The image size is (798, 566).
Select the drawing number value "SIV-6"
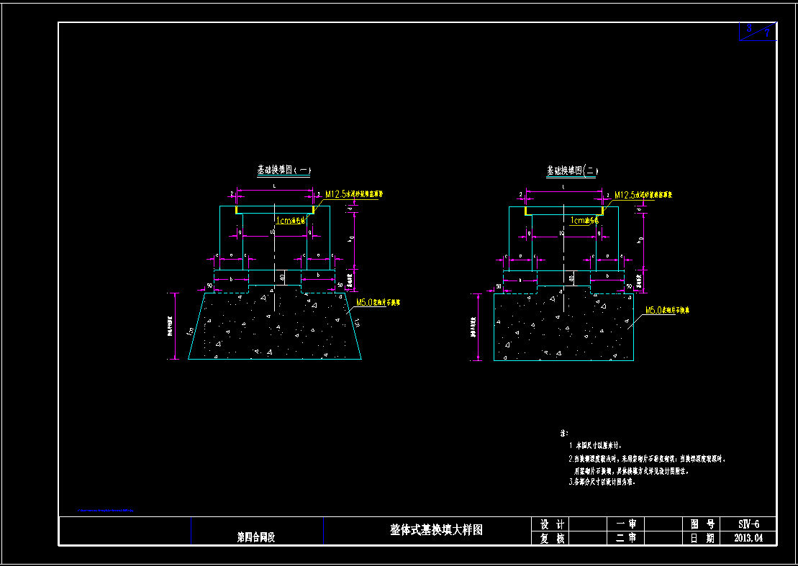[x=748, y=524]
